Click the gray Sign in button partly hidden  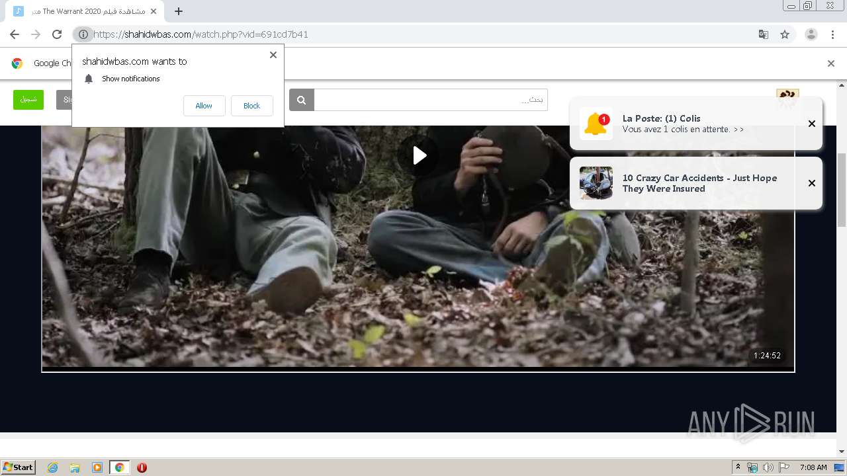pyautogui.click(x=64, y=99)
